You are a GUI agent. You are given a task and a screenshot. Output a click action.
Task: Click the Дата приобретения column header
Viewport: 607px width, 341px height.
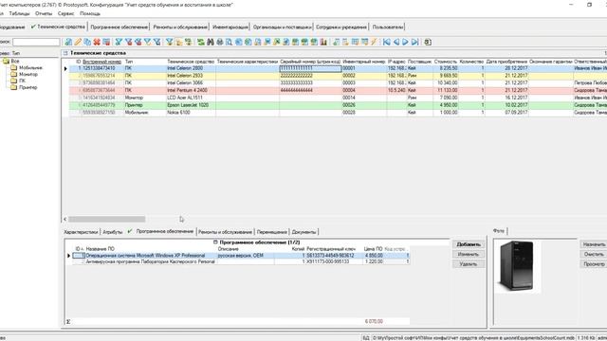506,62
